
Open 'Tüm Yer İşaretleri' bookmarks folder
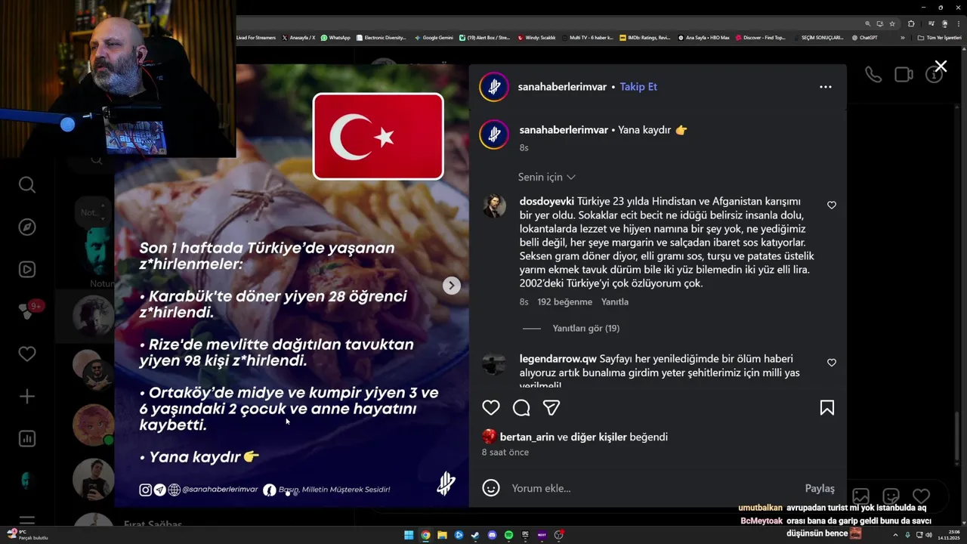point(939,38)
